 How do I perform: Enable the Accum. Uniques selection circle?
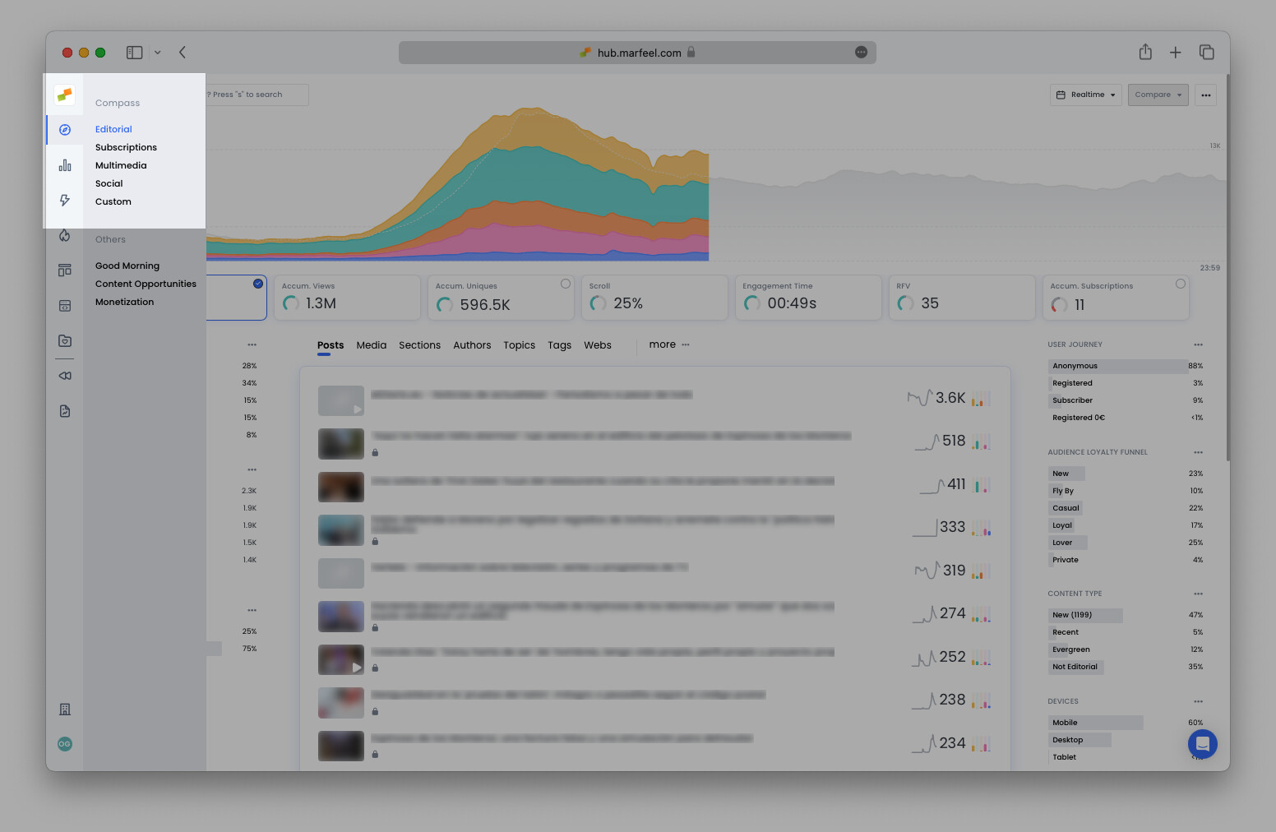coord(566,283)
